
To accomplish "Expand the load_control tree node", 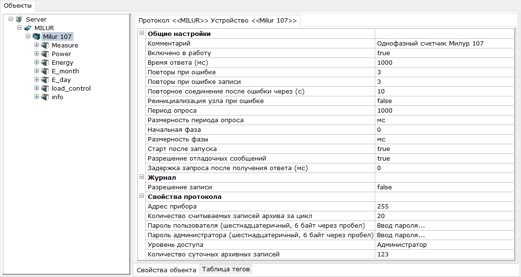I will [x=36, y=88].
